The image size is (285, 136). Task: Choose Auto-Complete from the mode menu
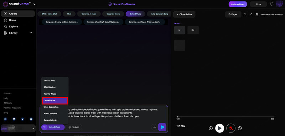pos(55,114)
